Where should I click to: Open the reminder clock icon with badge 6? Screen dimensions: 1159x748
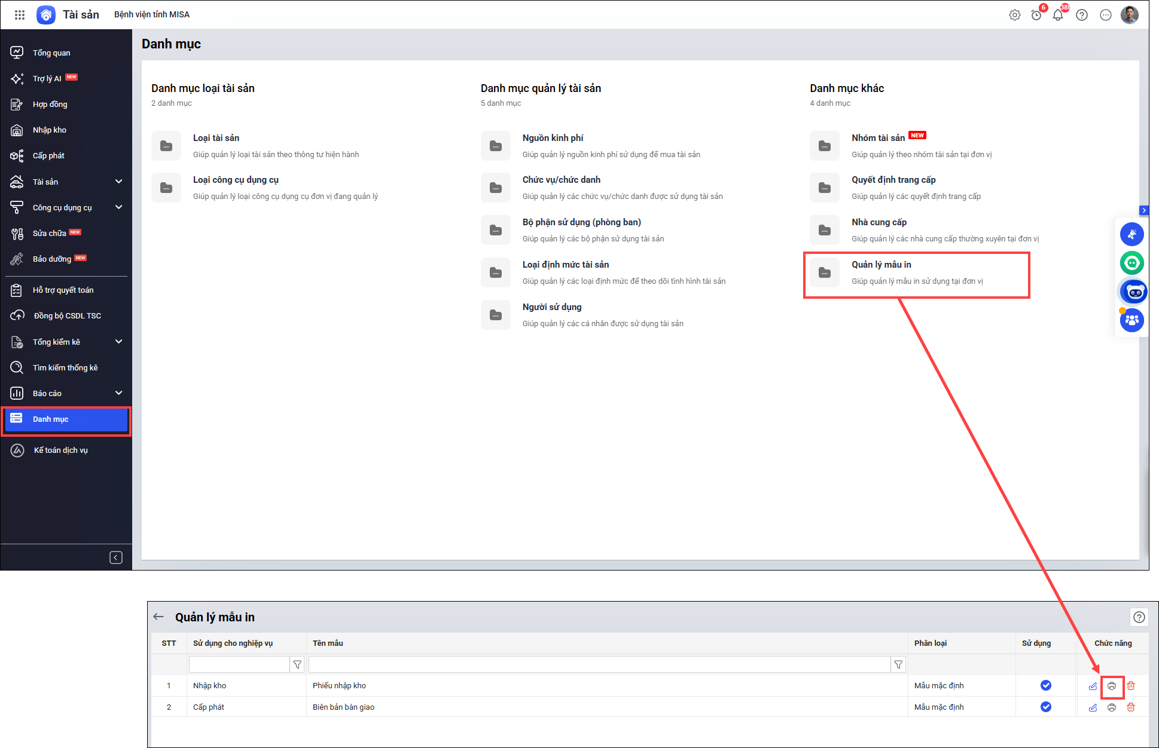coord(1036,15)
